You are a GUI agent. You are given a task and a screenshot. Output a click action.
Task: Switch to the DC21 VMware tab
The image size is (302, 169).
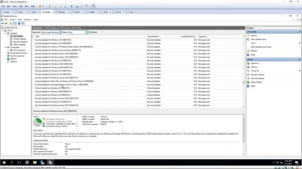pyautogui.click(x=20, y=12)
